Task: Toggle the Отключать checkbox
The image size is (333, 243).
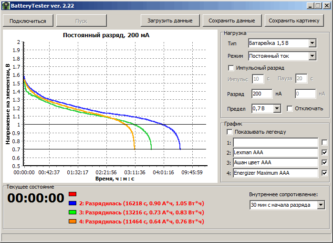Action: click(x=290, y=108)
